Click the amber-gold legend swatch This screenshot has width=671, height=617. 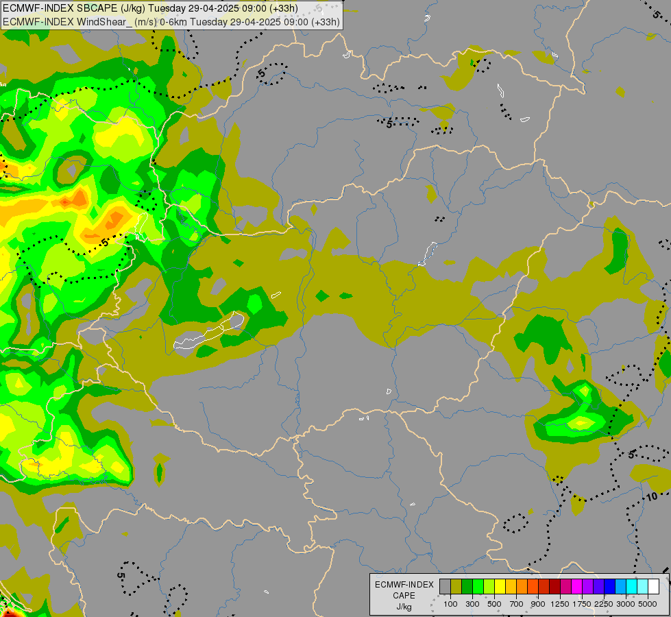tap(511, 587)
